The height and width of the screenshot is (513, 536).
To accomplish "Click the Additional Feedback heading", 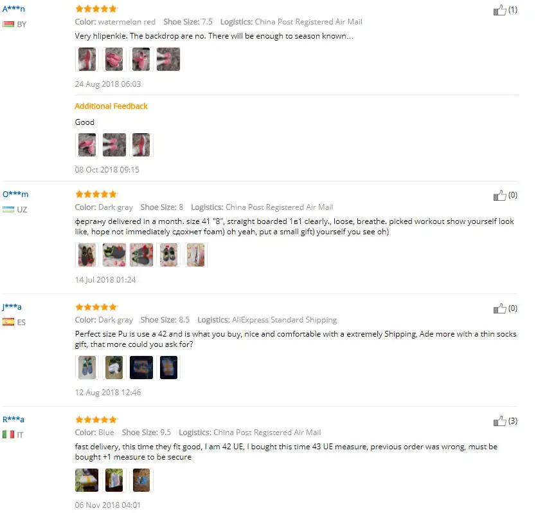I will (111, 106).
